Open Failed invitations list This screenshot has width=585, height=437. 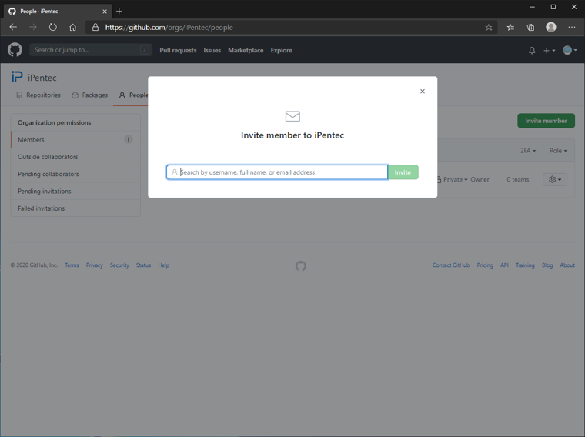tap(75, 208)
